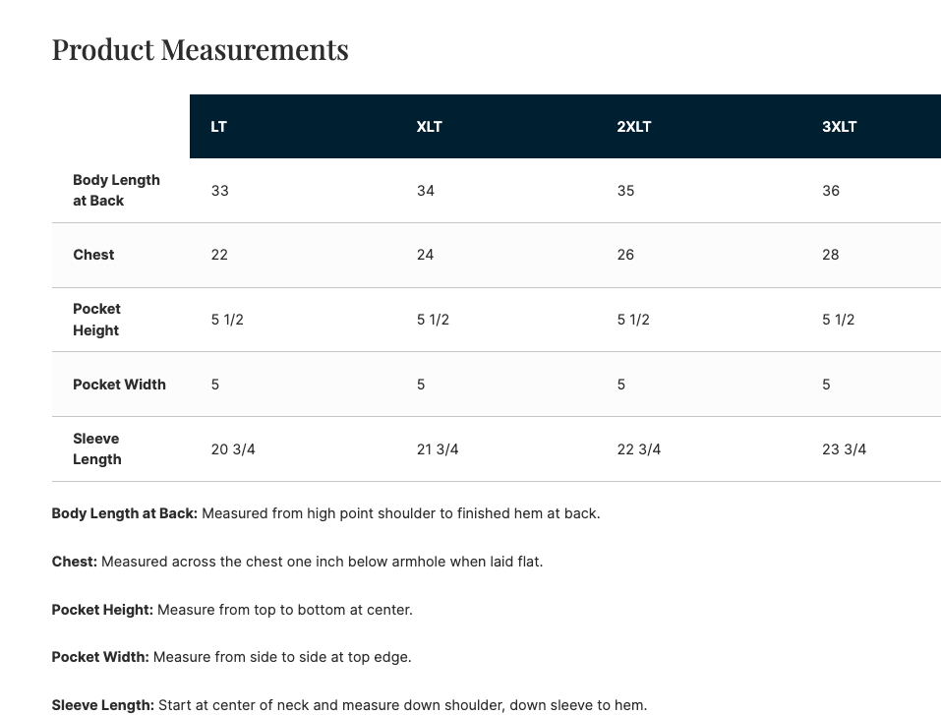
Task: Select the Pocket Width row label
Action: click(x=119, y=385)
